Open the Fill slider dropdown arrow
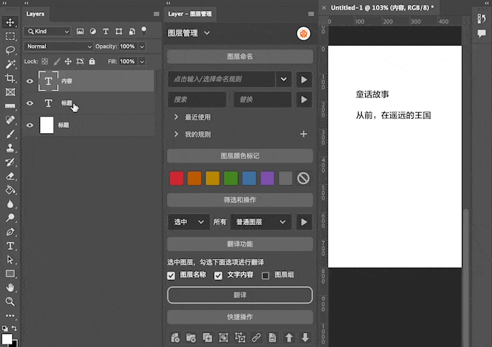Viewport: 492px width, 347px height. click(x=142, y=62)
